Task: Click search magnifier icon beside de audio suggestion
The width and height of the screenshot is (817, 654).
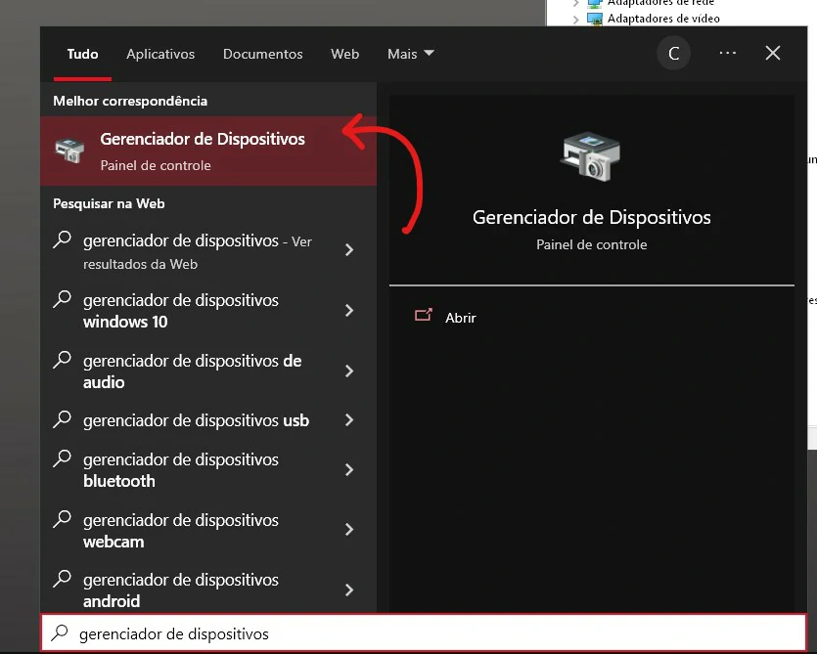Action: pyautogui.click(x=62, y=360)
